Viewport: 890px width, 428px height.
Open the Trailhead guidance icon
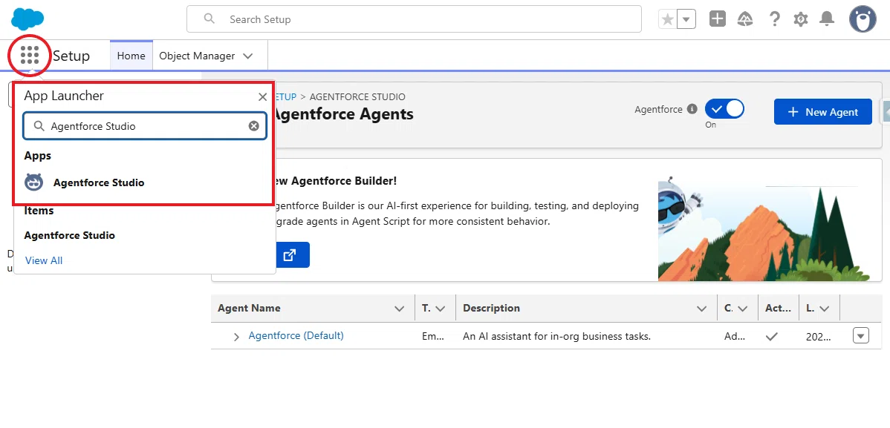click(745, 19)
